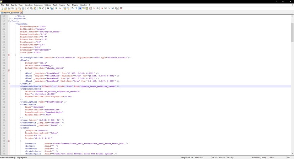Undo the last edit with the green arrow
Viewport: 294px width, 159px height.
(40, 8)
